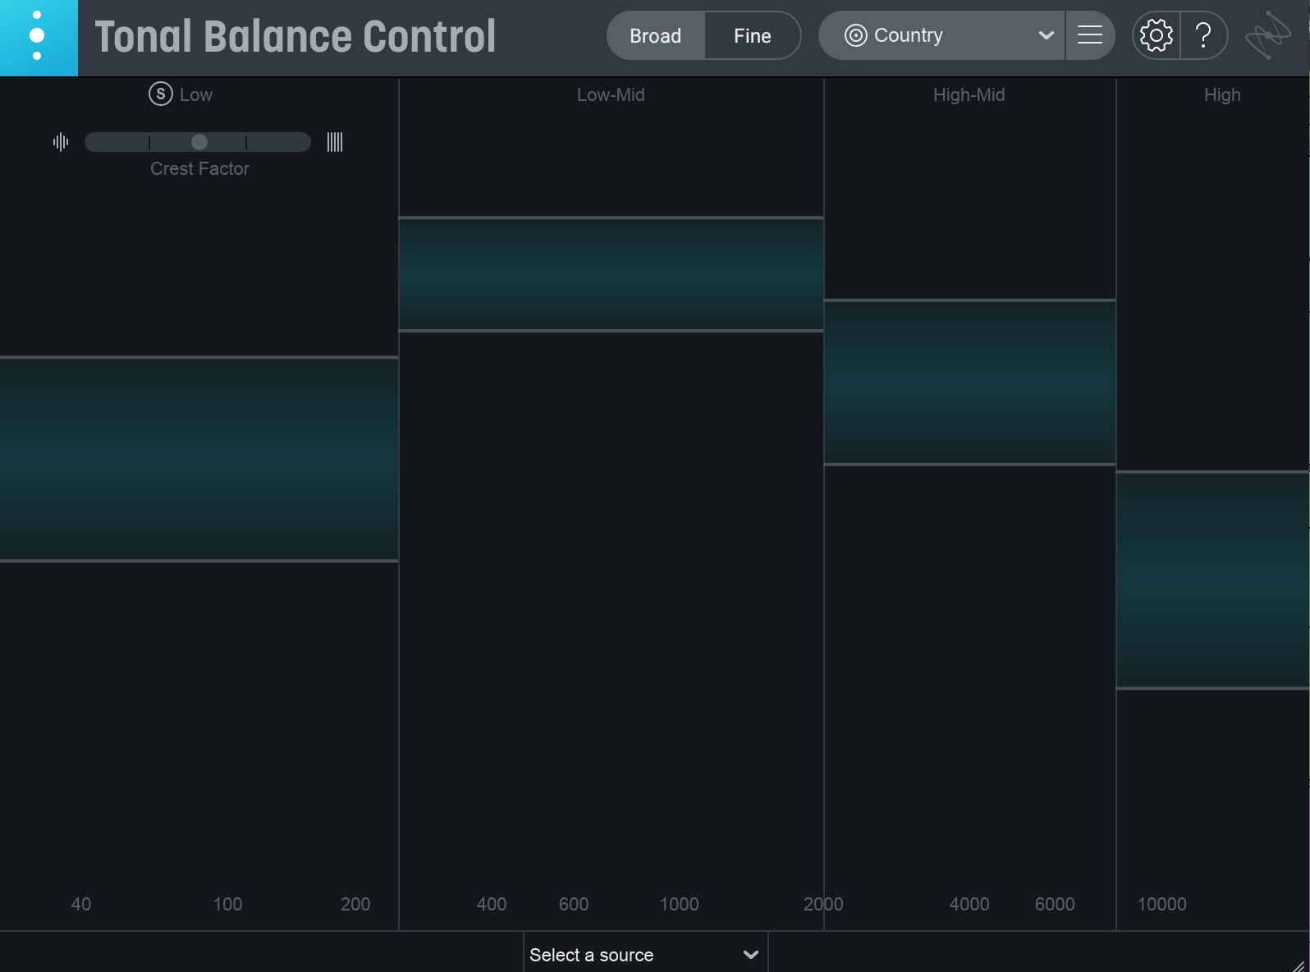This screenshot has height=972, width=1310.
Task: Switch to the Broad view
Action: [655, 36]
